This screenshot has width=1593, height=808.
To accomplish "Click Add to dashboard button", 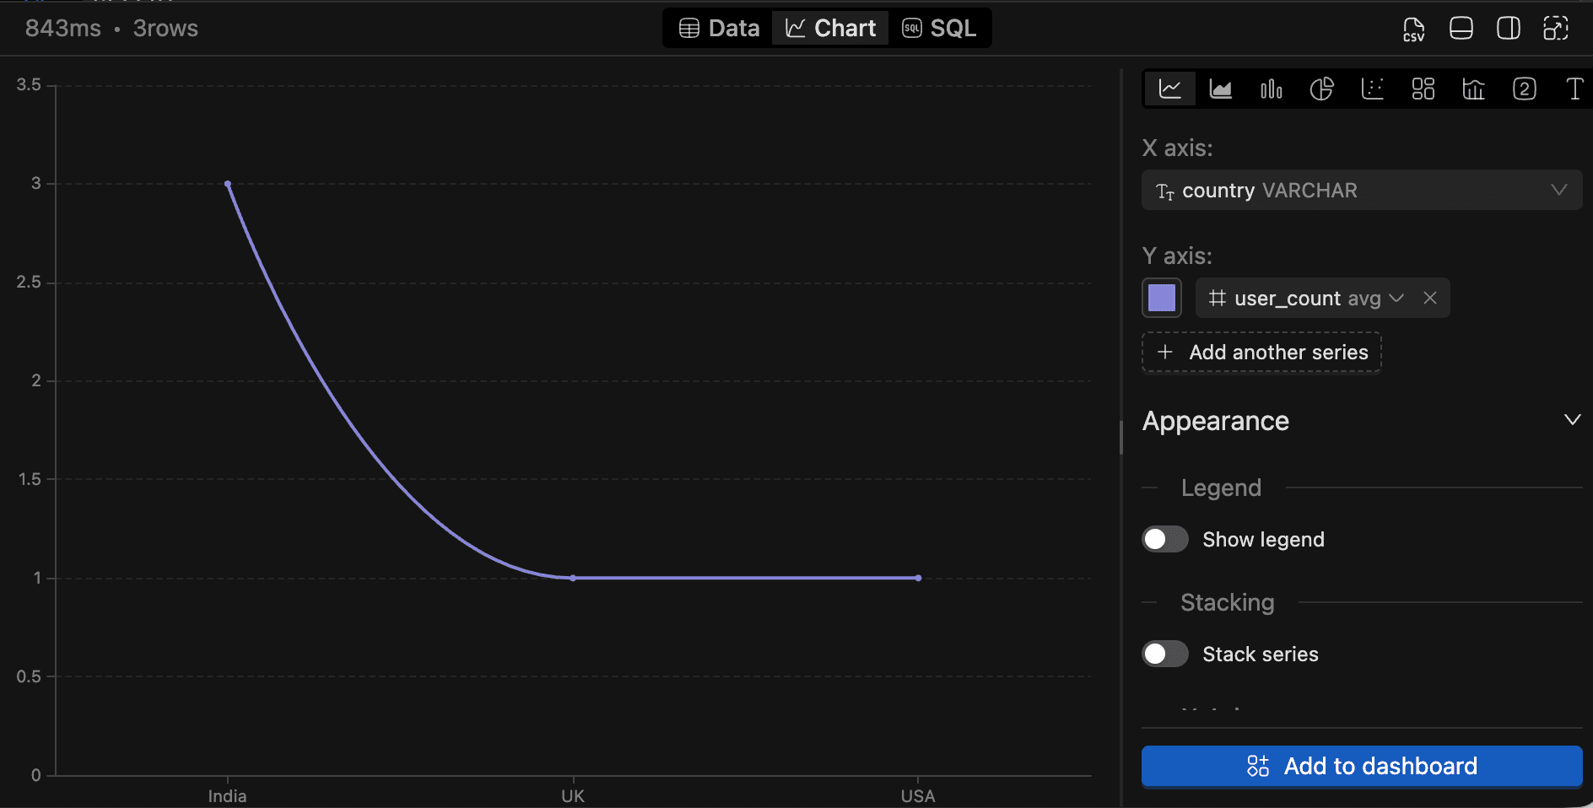I will (1361, 766).
